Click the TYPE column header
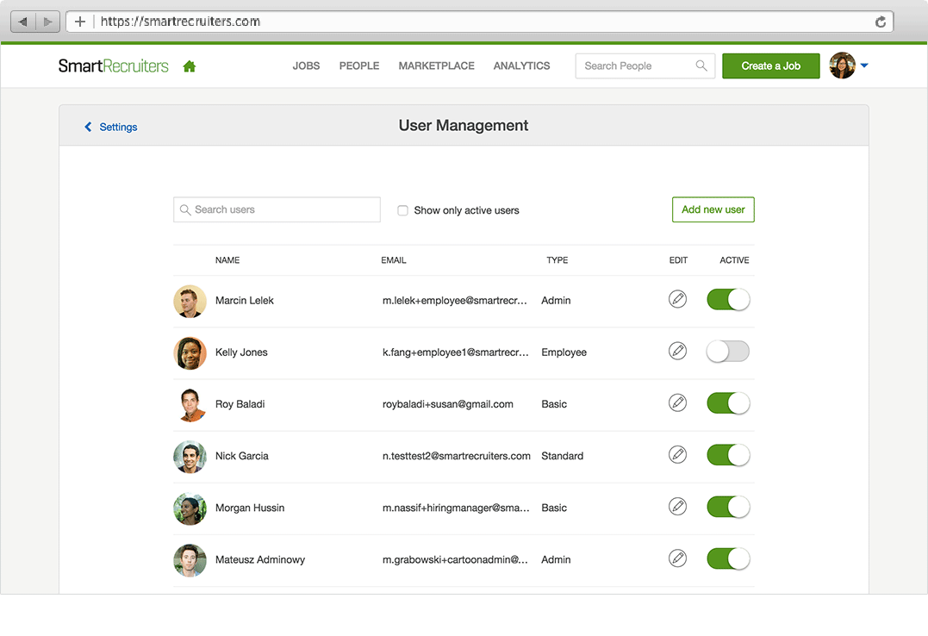928x636 pixels. coord(557,260)
